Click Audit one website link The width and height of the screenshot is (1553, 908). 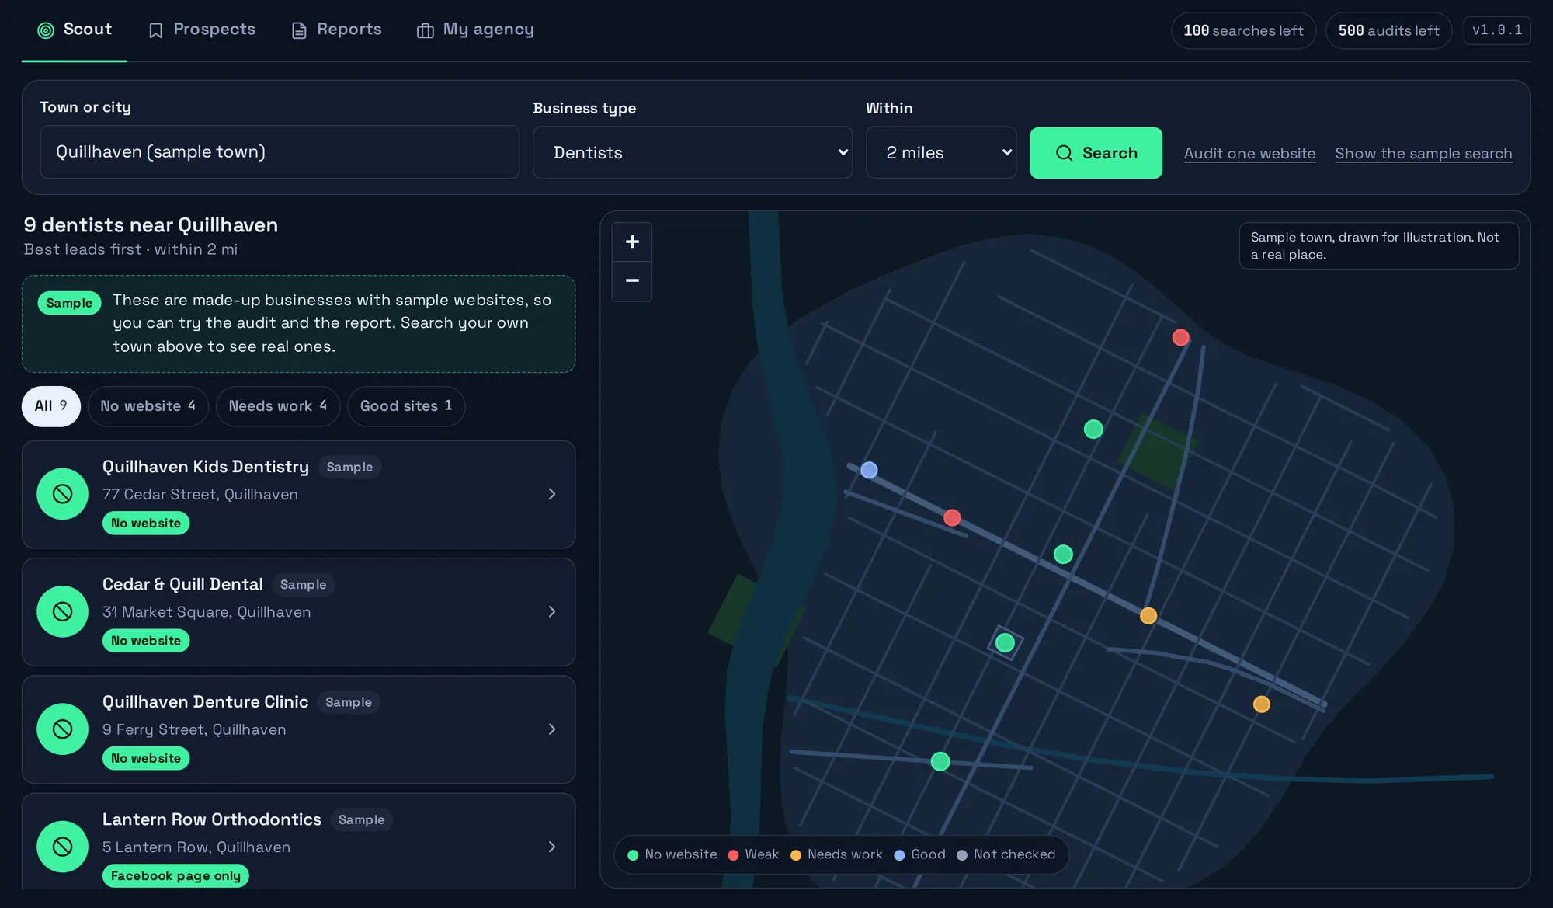click(x=1249, y=154)
